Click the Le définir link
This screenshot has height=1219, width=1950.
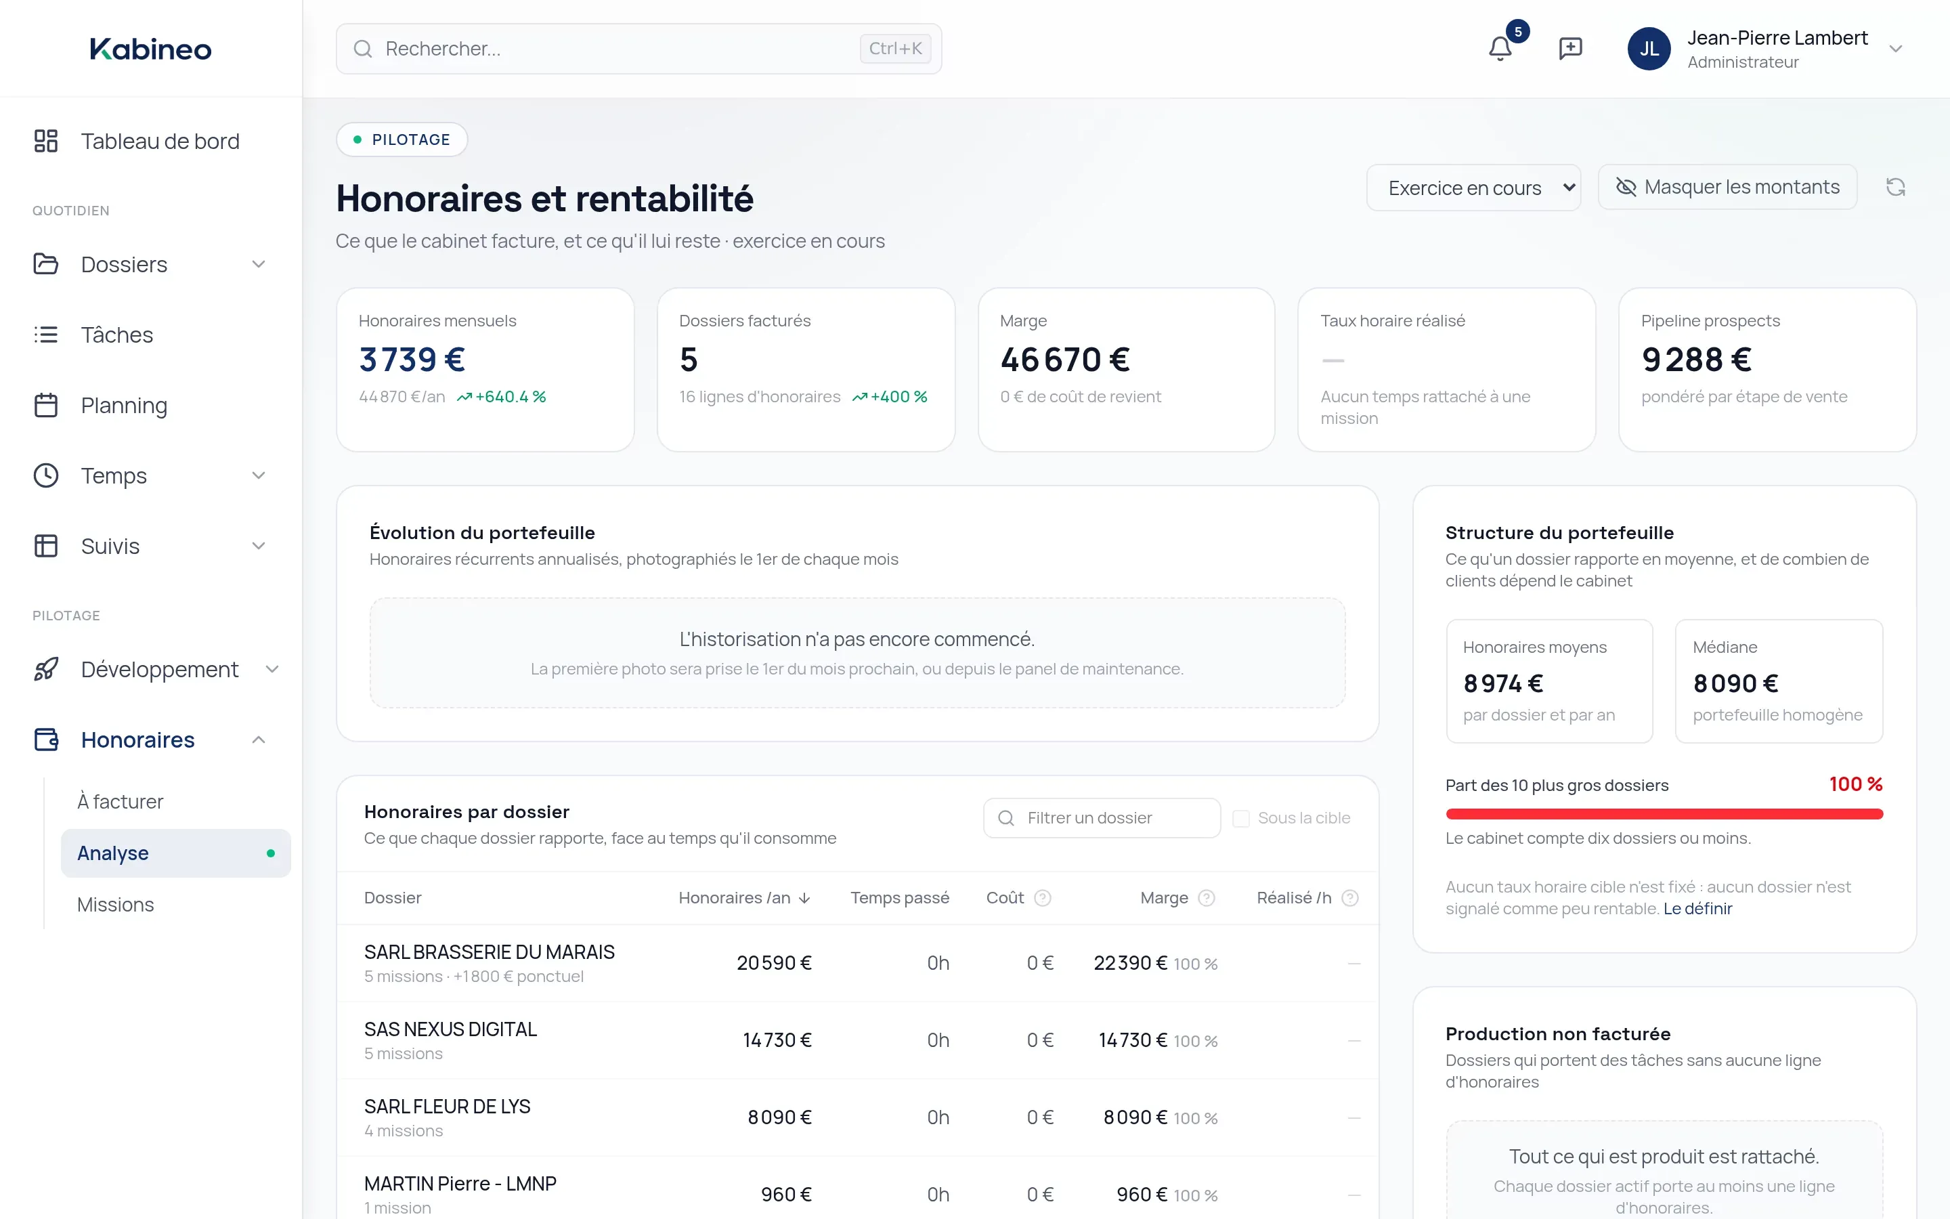[x=1698, y=909]
